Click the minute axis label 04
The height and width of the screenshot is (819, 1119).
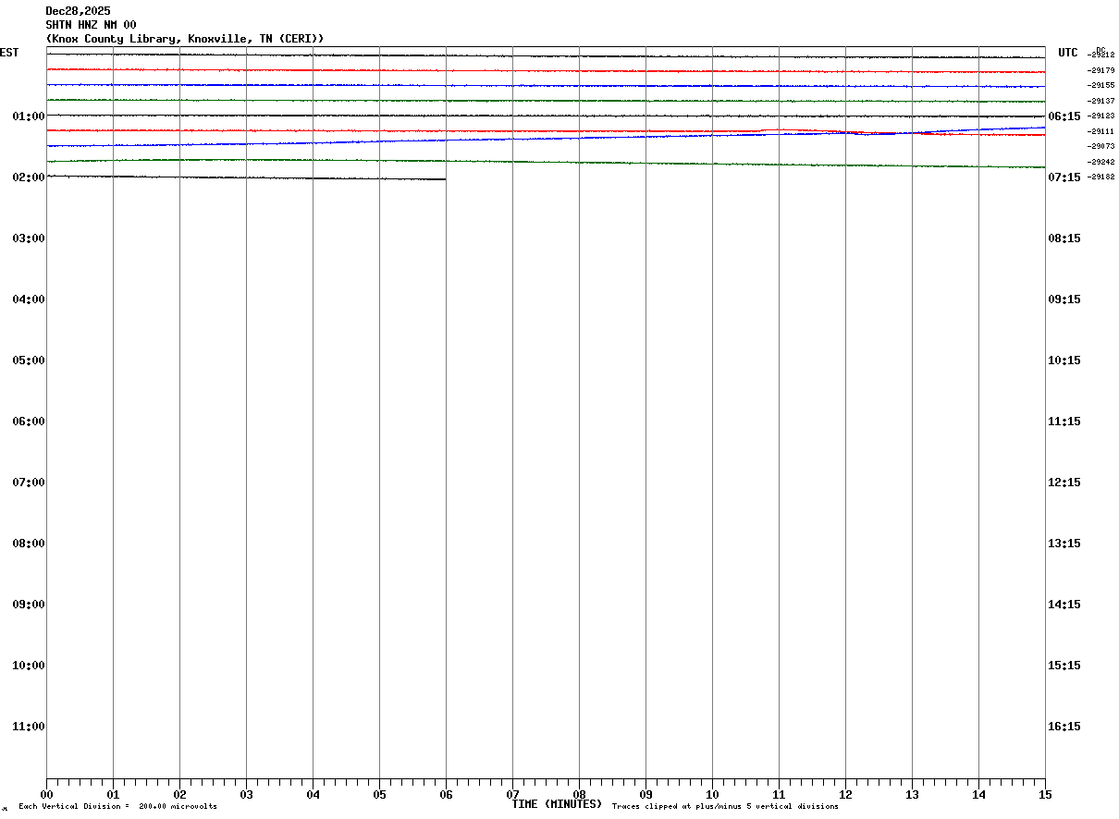tap(313, 795)
